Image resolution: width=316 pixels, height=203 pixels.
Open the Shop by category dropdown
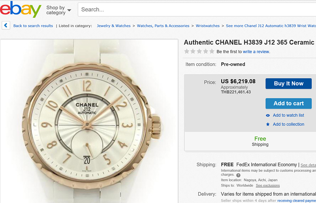click(x=58, y=10)
